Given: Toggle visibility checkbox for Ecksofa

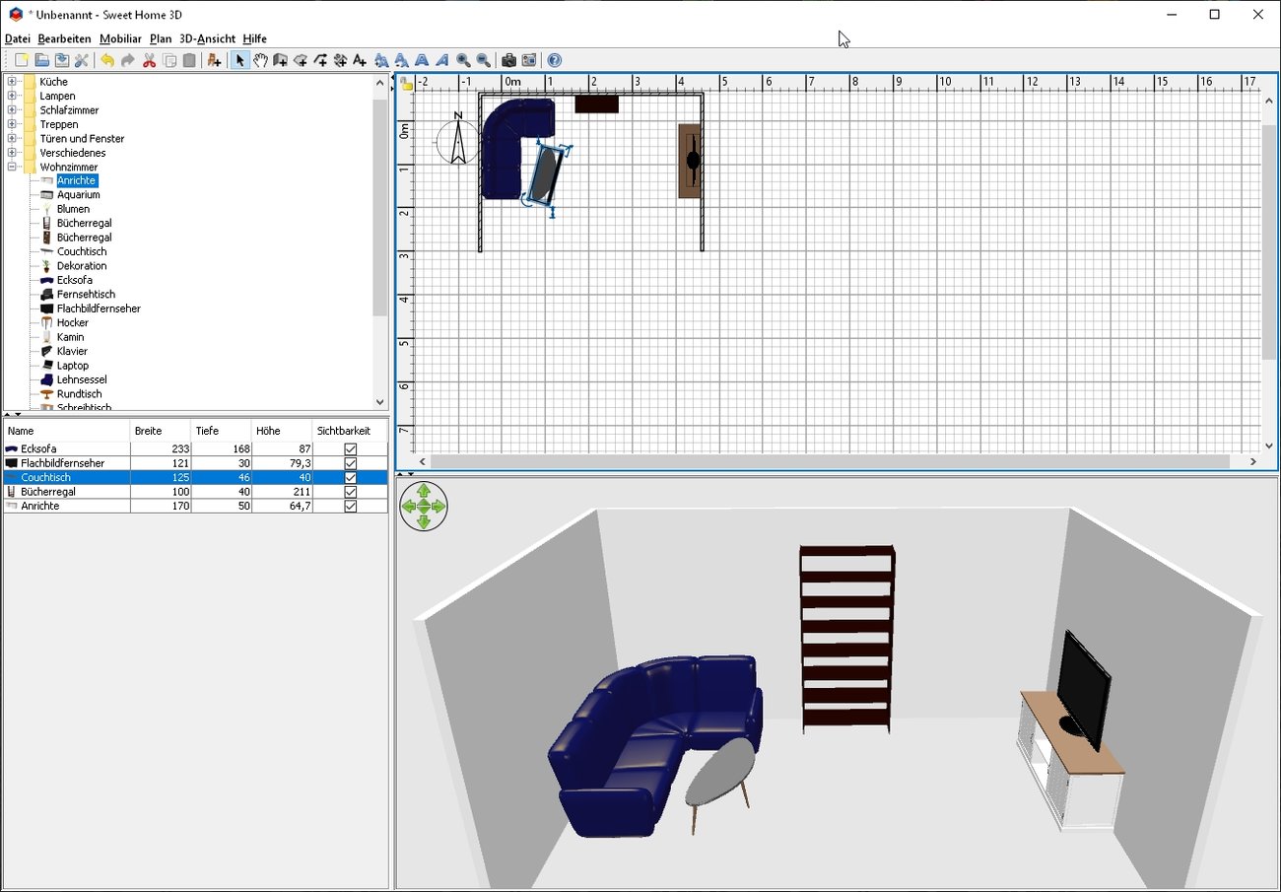Looking at the screenshot, I should (x=350, y=447).
